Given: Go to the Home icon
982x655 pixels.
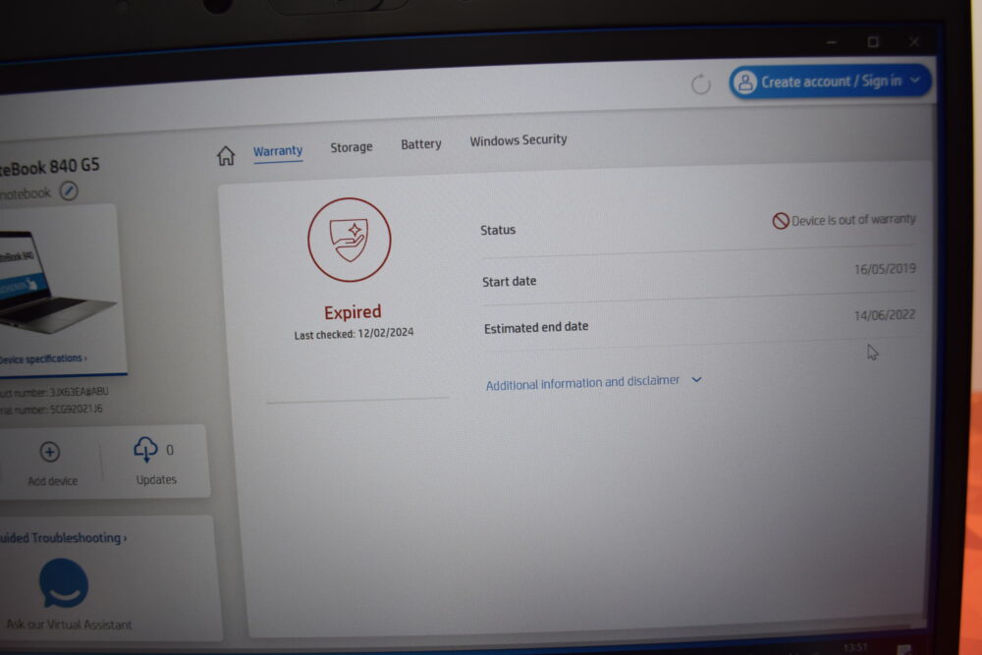Looking at the screenshot, I should [x=226, y=155].
